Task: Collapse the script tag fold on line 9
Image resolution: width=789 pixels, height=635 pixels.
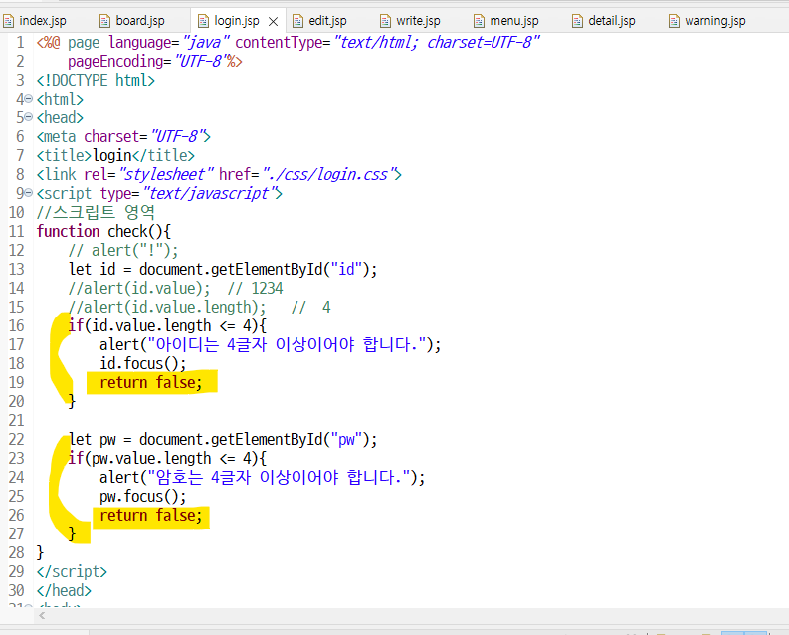Action: pos(29,193)
